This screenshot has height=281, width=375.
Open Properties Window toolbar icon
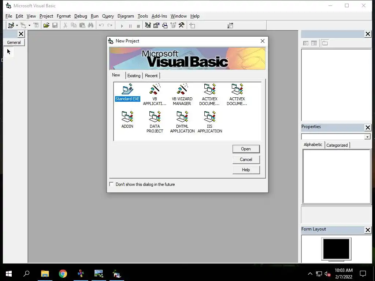tap(156, 25)
